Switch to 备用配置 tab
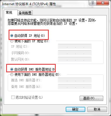The width and height of the screenshot is (111, 116). 25,13
